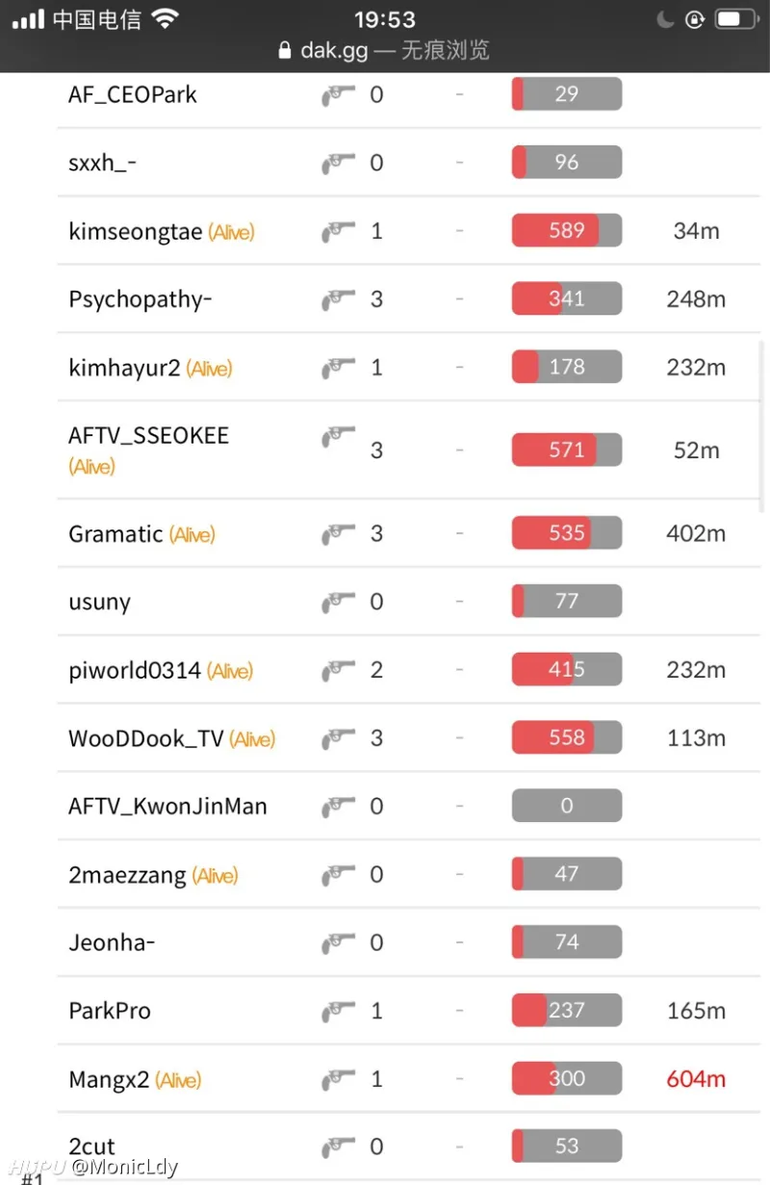Viewport: 770px width, 1185px height.
Task: Click the gun icon next to ParkPro
Action: (338, 1011)
